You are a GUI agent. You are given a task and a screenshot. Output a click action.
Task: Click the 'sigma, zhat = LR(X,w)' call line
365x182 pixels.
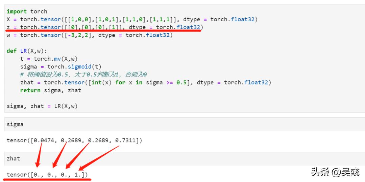tap(42, 106)
